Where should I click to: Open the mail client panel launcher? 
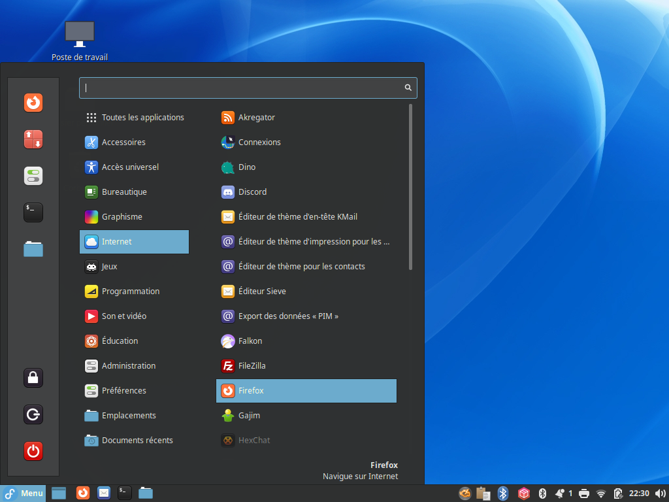tap(104, 493)
